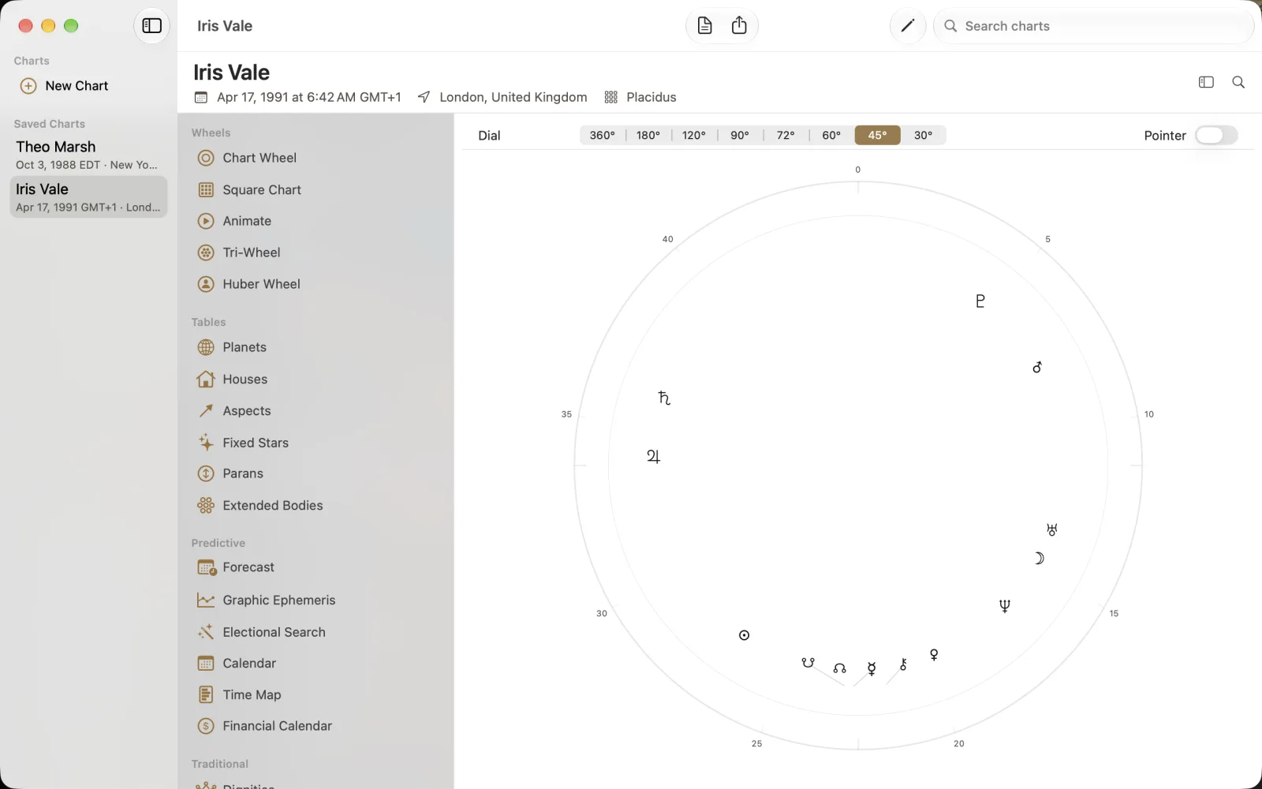The height and width of the screenshot is (789, 1262).
Task: Click the pencil edit icon
Action: 908,26
